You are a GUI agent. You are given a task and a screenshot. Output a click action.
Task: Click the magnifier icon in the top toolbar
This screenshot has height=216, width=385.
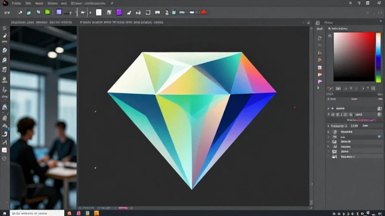(38, 12)
